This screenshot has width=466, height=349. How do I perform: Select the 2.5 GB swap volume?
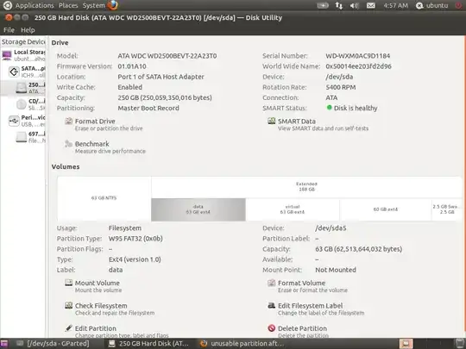447,209
